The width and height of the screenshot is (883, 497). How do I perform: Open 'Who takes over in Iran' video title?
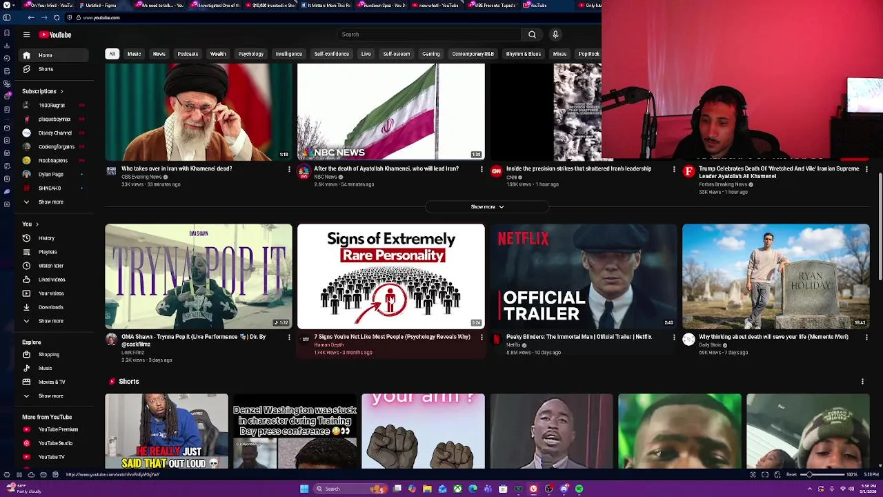tap(177, 168)
